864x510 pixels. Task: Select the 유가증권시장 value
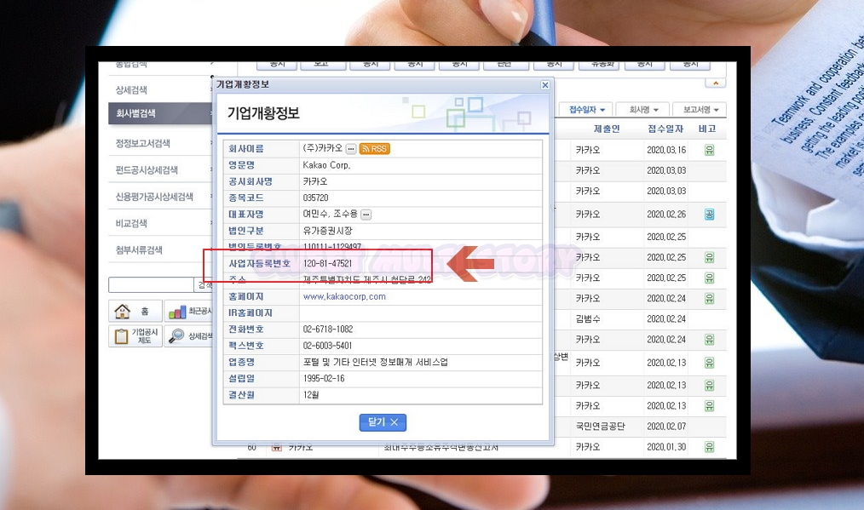click(328, 231)
